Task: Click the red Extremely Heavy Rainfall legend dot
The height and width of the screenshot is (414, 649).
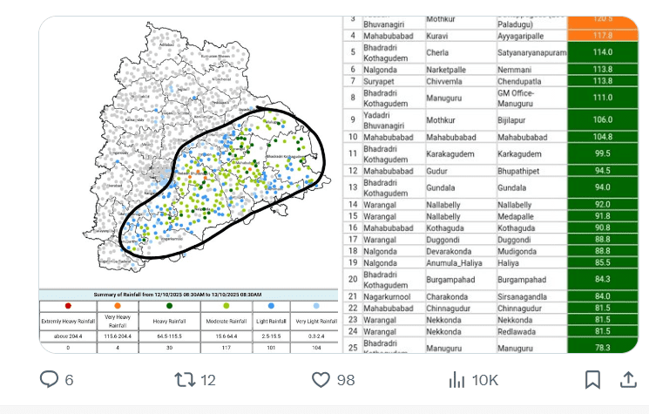Action: [68, 307]
